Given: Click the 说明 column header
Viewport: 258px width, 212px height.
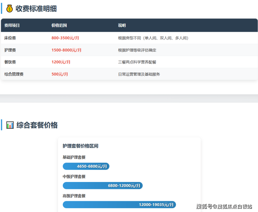Looking at the screenshot, I should pyautogui.click(x=122, y=25).
